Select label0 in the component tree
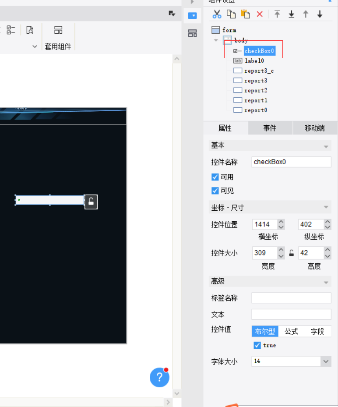The width and height of the screenshot is (338, 407). [x=254, y=61]
